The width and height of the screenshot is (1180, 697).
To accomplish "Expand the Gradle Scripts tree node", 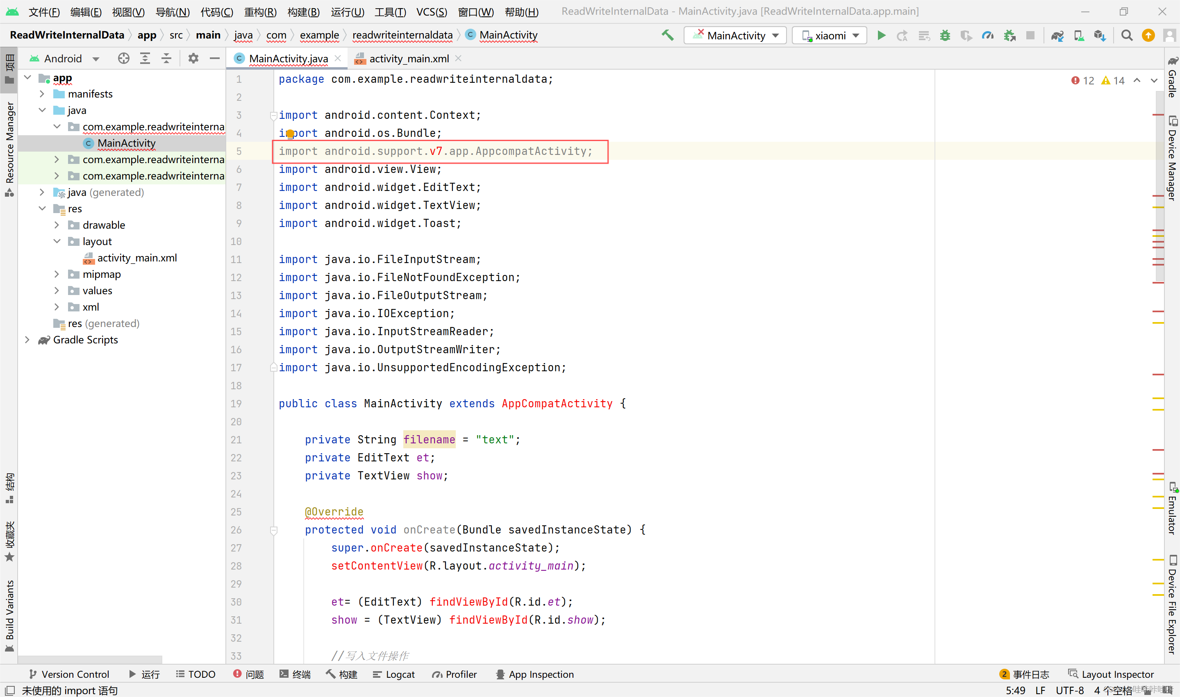I will click(x=27, y=340).
